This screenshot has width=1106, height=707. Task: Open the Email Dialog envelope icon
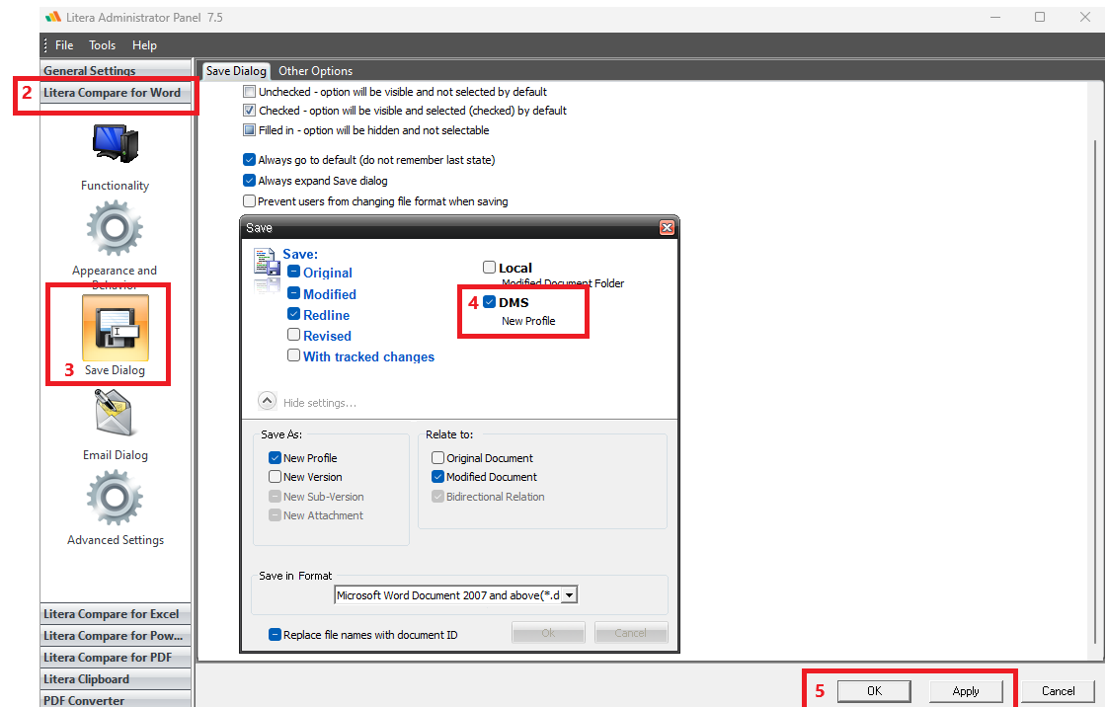click(115, 413)
